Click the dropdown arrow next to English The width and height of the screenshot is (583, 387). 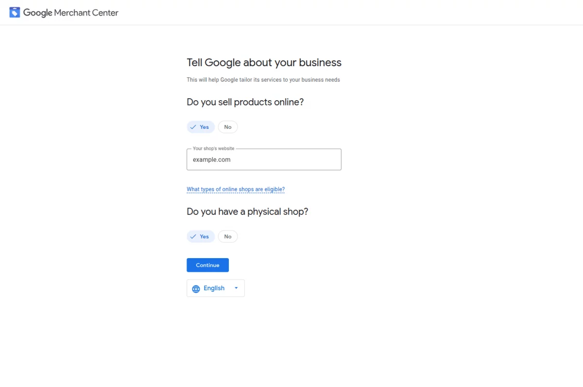pyautogui.click(x=236, y=288)
